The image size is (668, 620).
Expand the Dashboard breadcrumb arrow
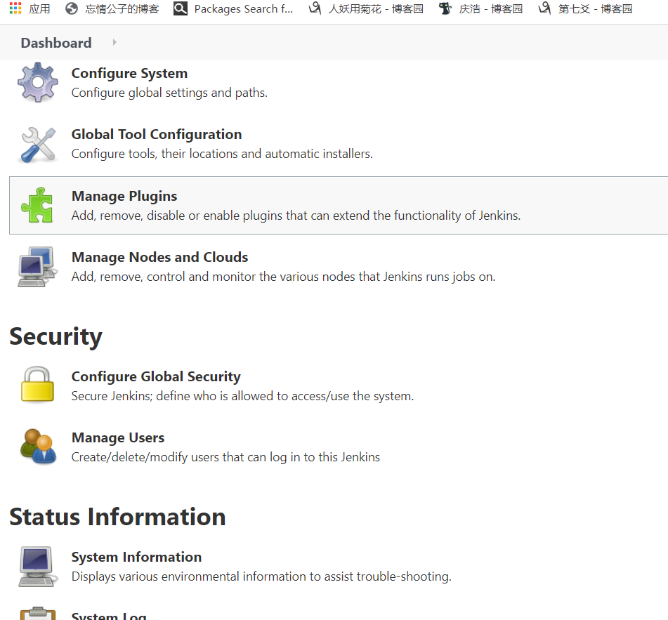coord(114,42)
